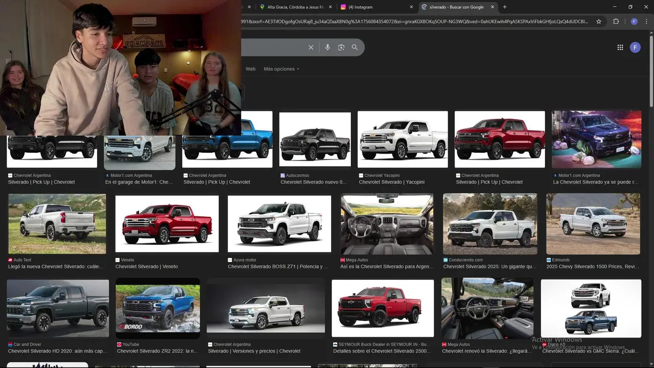Screen dimensions: 654x368
Task: Expand the Más opciones dropdown
Action: point(282,69)
